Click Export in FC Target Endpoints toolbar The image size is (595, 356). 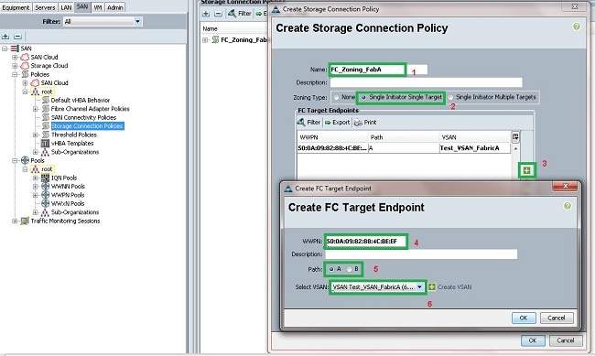(338, 123)
